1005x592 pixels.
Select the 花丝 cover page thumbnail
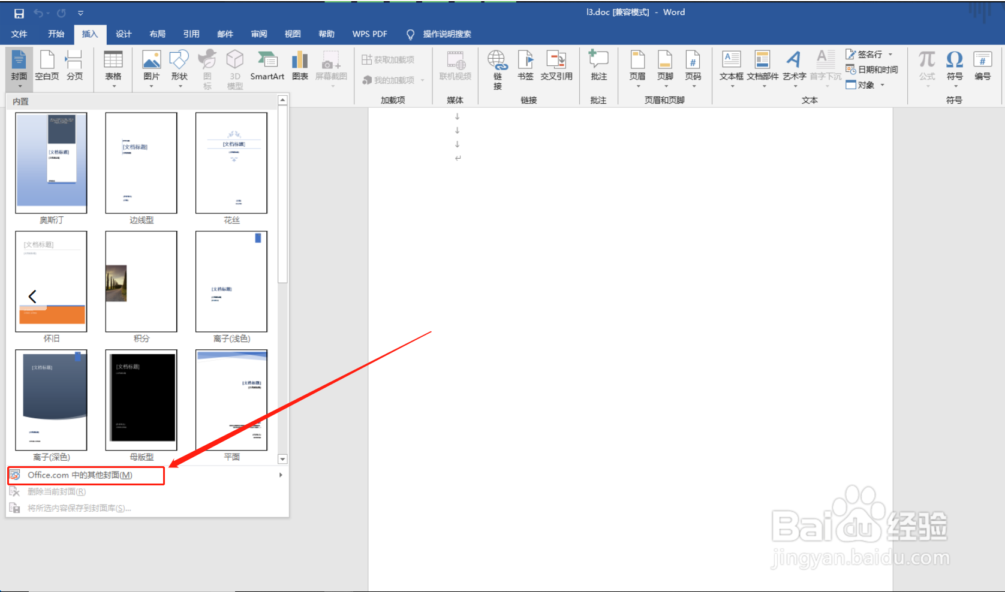pos(231,163)
